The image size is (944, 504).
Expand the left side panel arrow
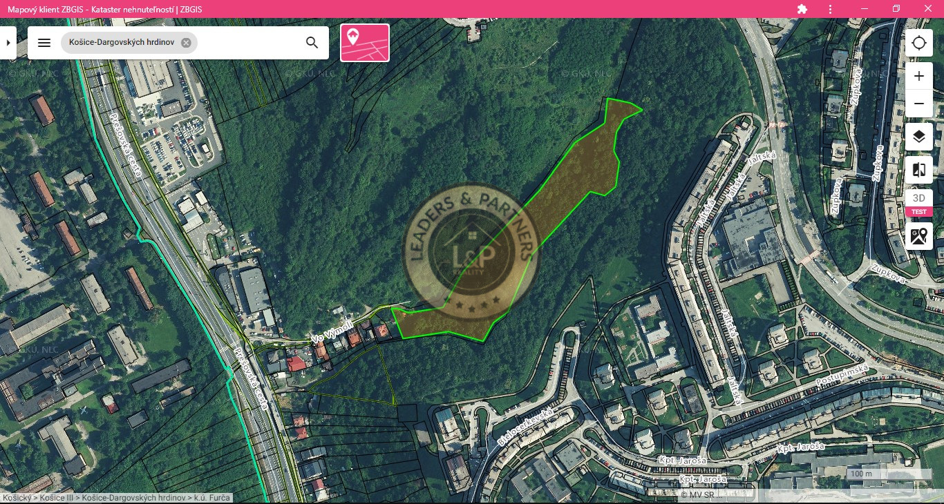pyautogui.click(x=8, y=43)
